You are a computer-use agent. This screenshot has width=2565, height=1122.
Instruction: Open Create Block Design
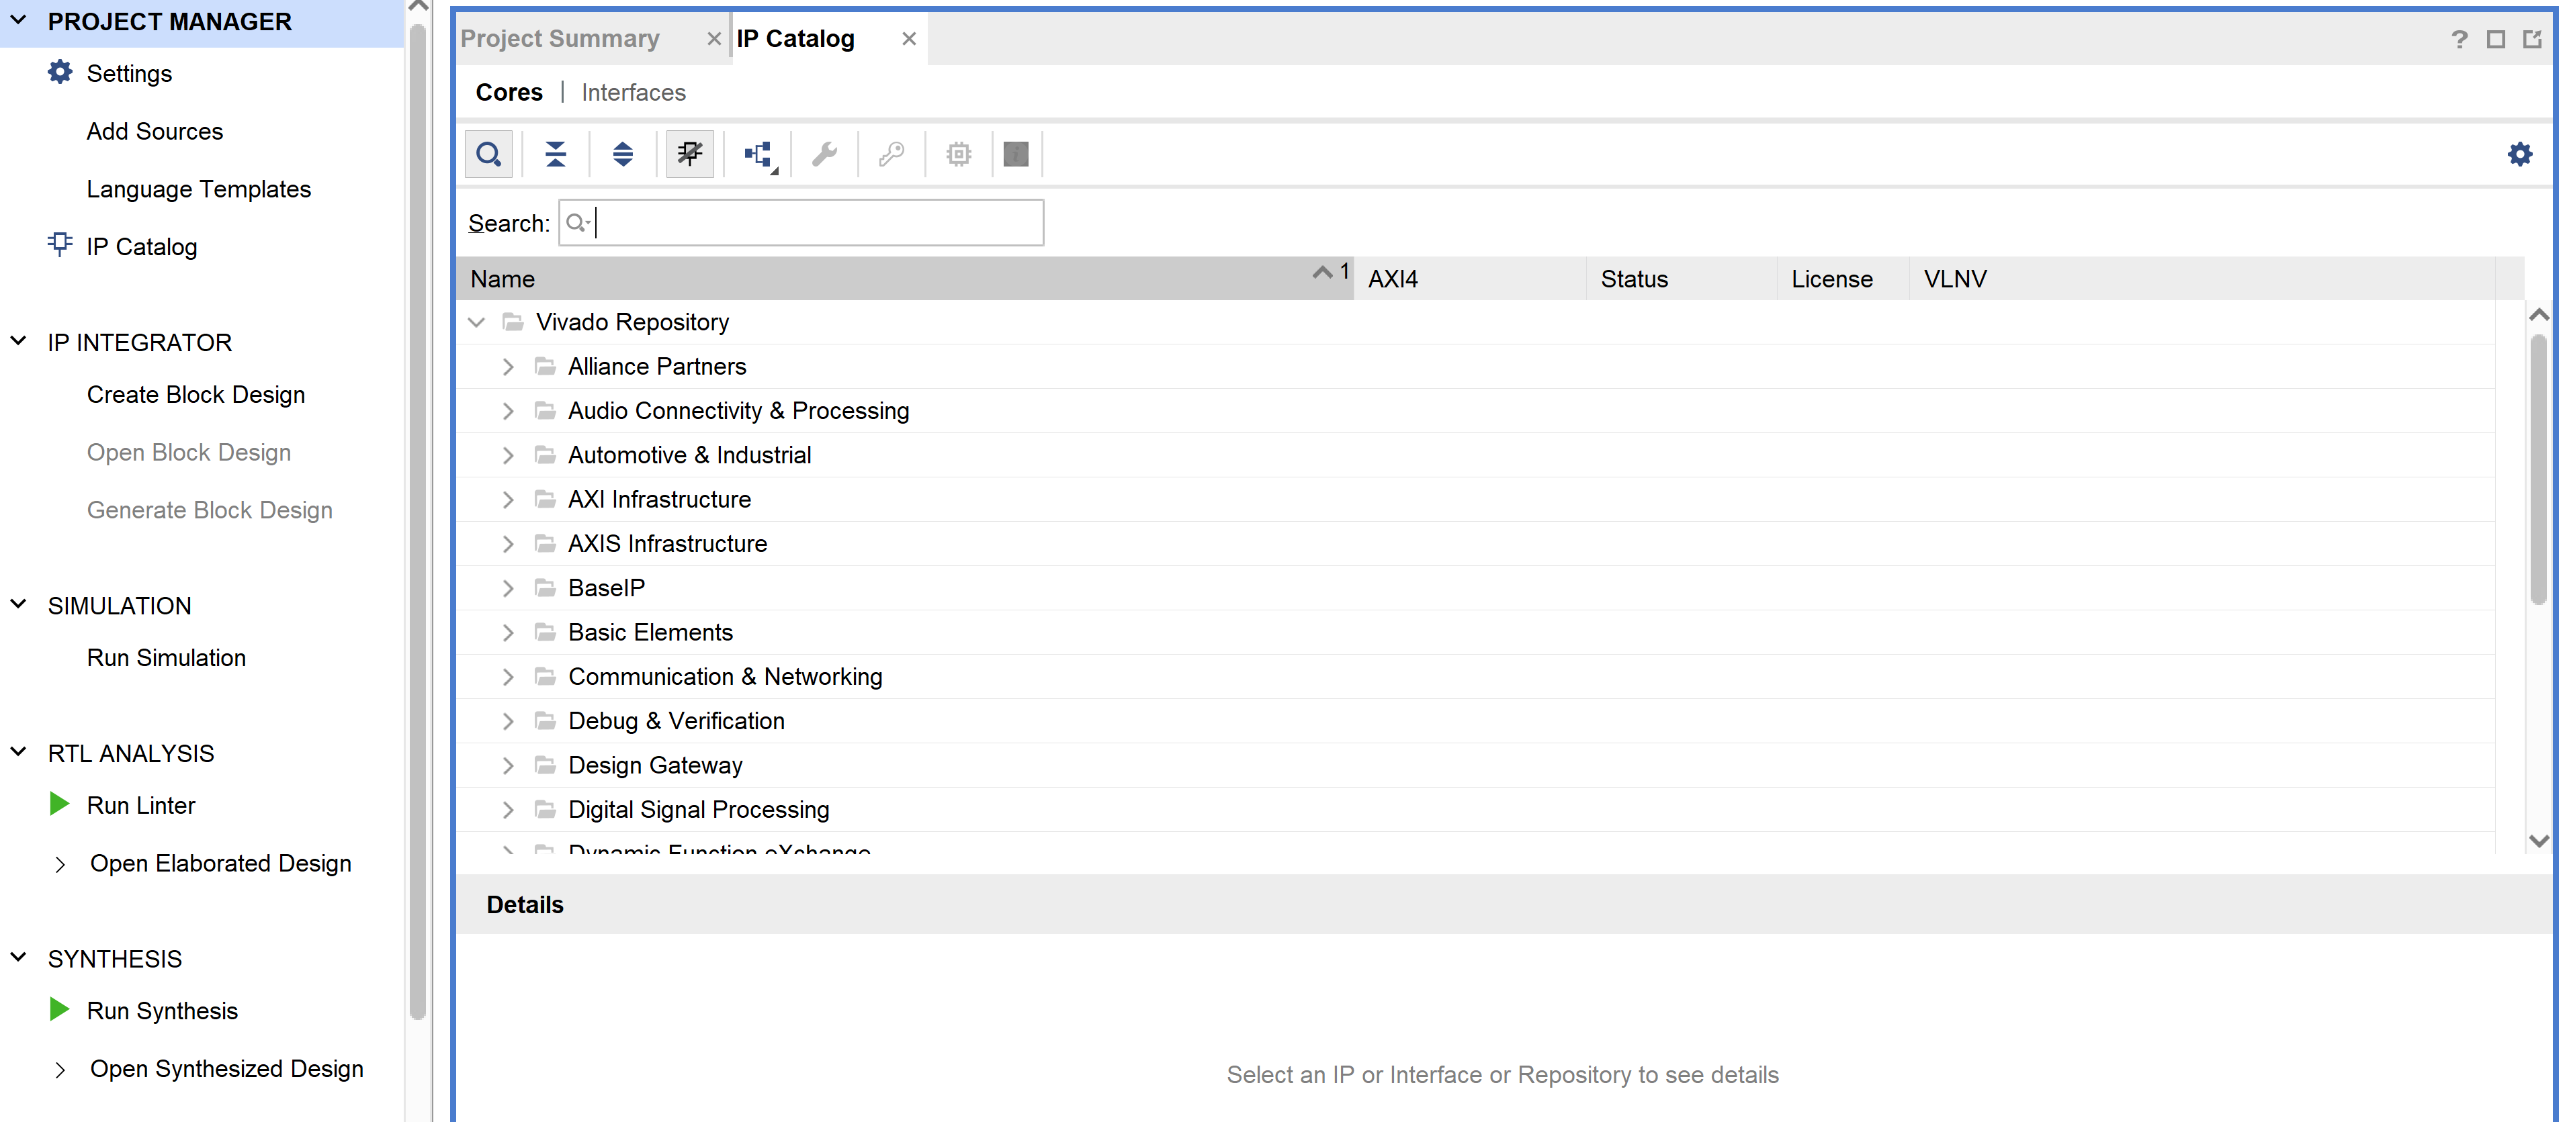point(195,394)
